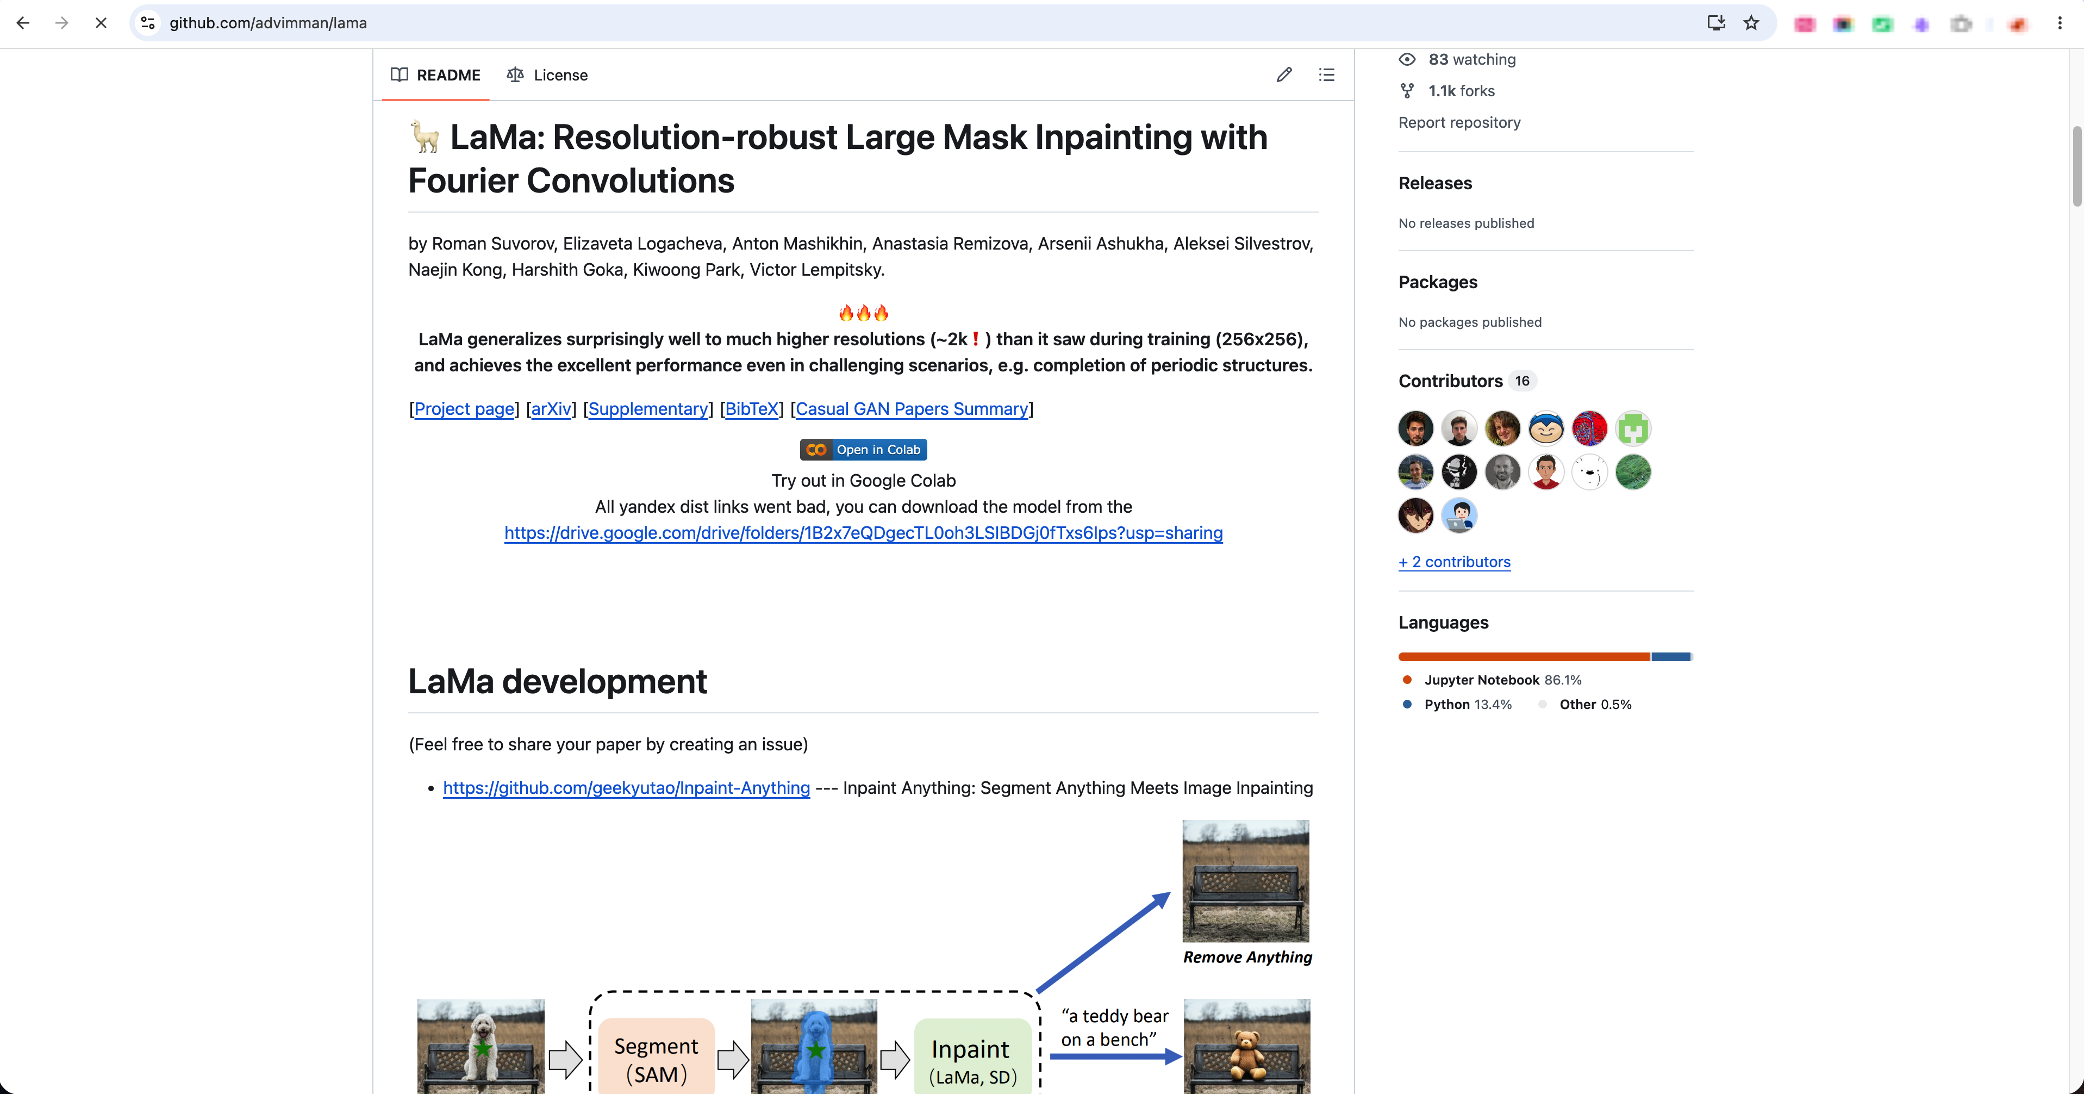This screenshot has width=2084, height=1094.
Task: Click the gray camera extension icon
Action: click(1961, 24)
